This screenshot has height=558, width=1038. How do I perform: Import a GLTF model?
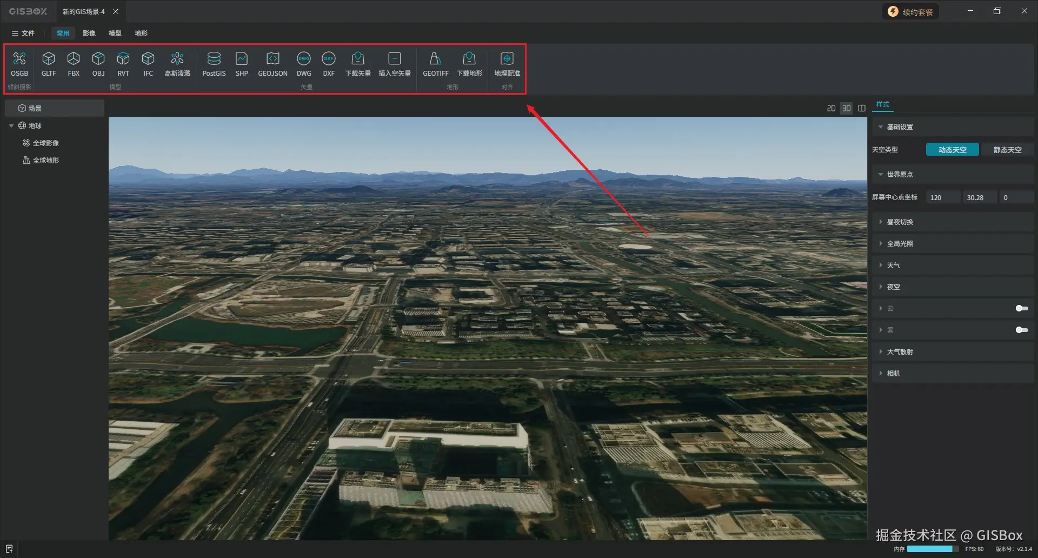coord(49,64)
